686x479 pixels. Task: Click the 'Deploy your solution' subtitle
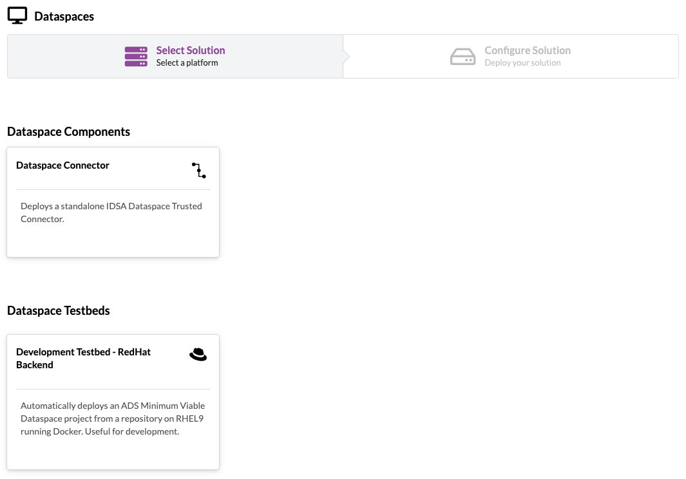coord(522,62)
